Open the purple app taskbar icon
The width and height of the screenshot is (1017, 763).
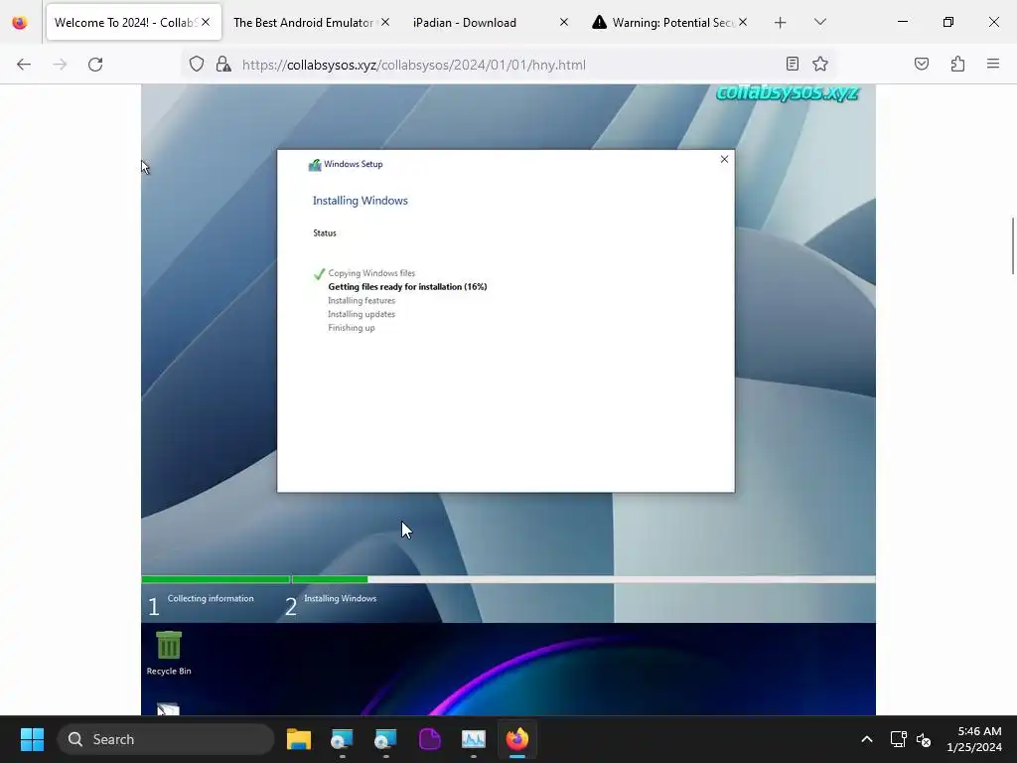pyautogui.click(x=429, y=739)
